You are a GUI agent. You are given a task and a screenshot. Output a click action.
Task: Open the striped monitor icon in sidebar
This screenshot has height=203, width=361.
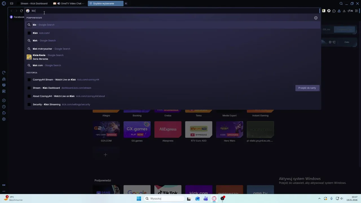pyautogui.click(x=4, y=85)
